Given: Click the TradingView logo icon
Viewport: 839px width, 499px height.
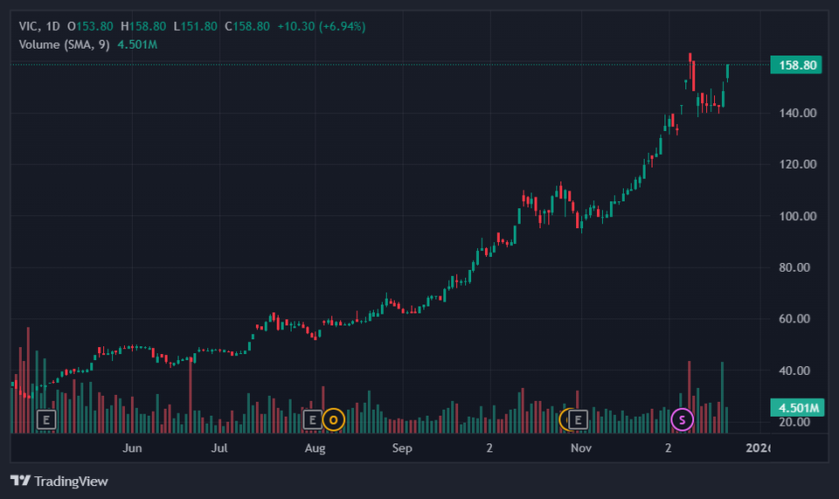Looking at the screenshot, I should pyautogui.click(x=21, y=481).
